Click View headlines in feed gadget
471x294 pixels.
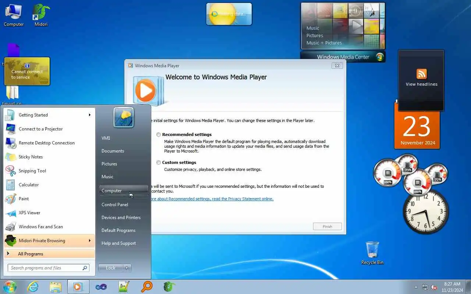[x=421, y=84]
